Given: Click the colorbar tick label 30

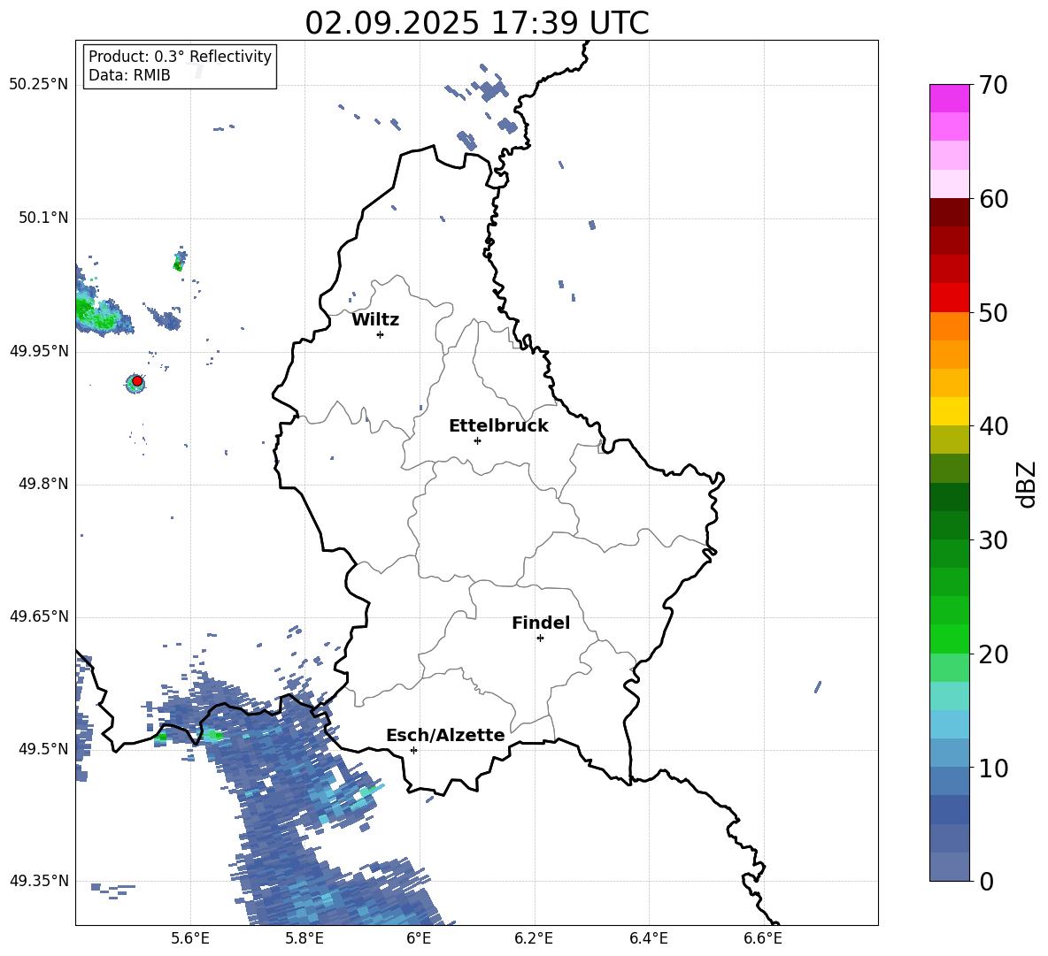Looking at the screenshot, I should (993, 540).
